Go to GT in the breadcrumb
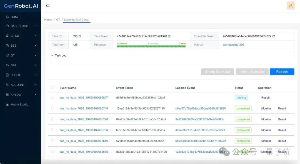Image resolution: width=300 pixels, height=164 pixels. pyautogui.click(x=58, y=20)
